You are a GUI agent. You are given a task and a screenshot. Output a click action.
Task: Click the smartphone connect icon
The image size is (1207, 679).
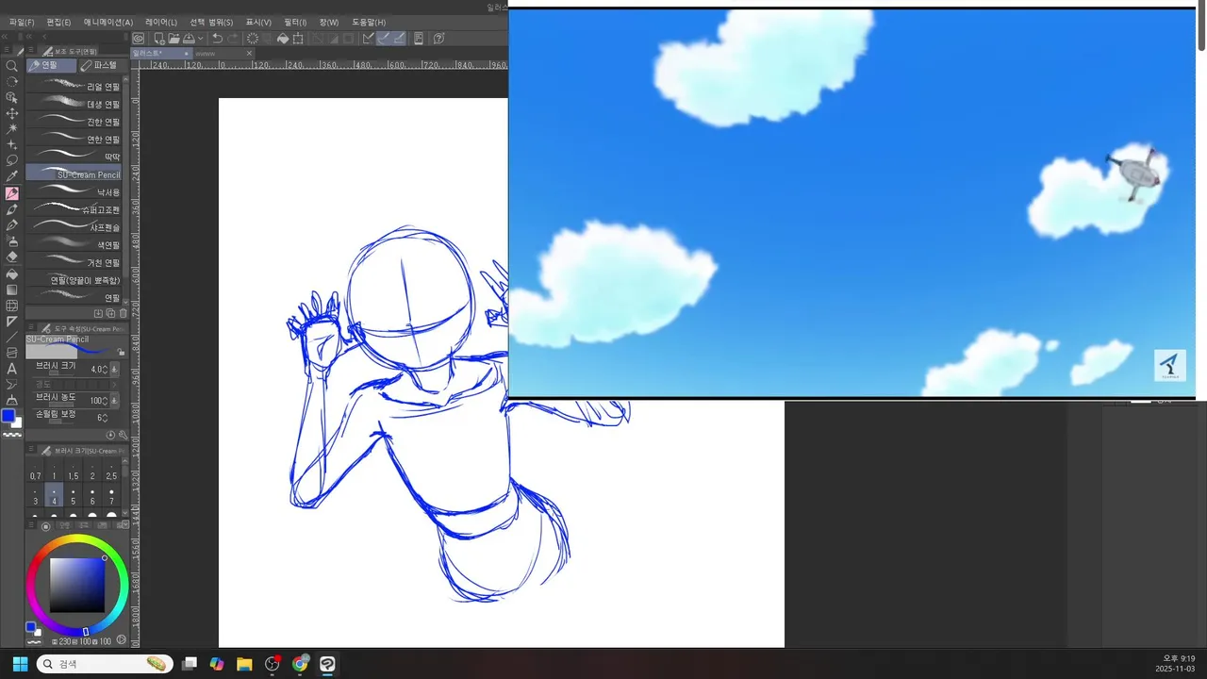[x=419, y=39]
